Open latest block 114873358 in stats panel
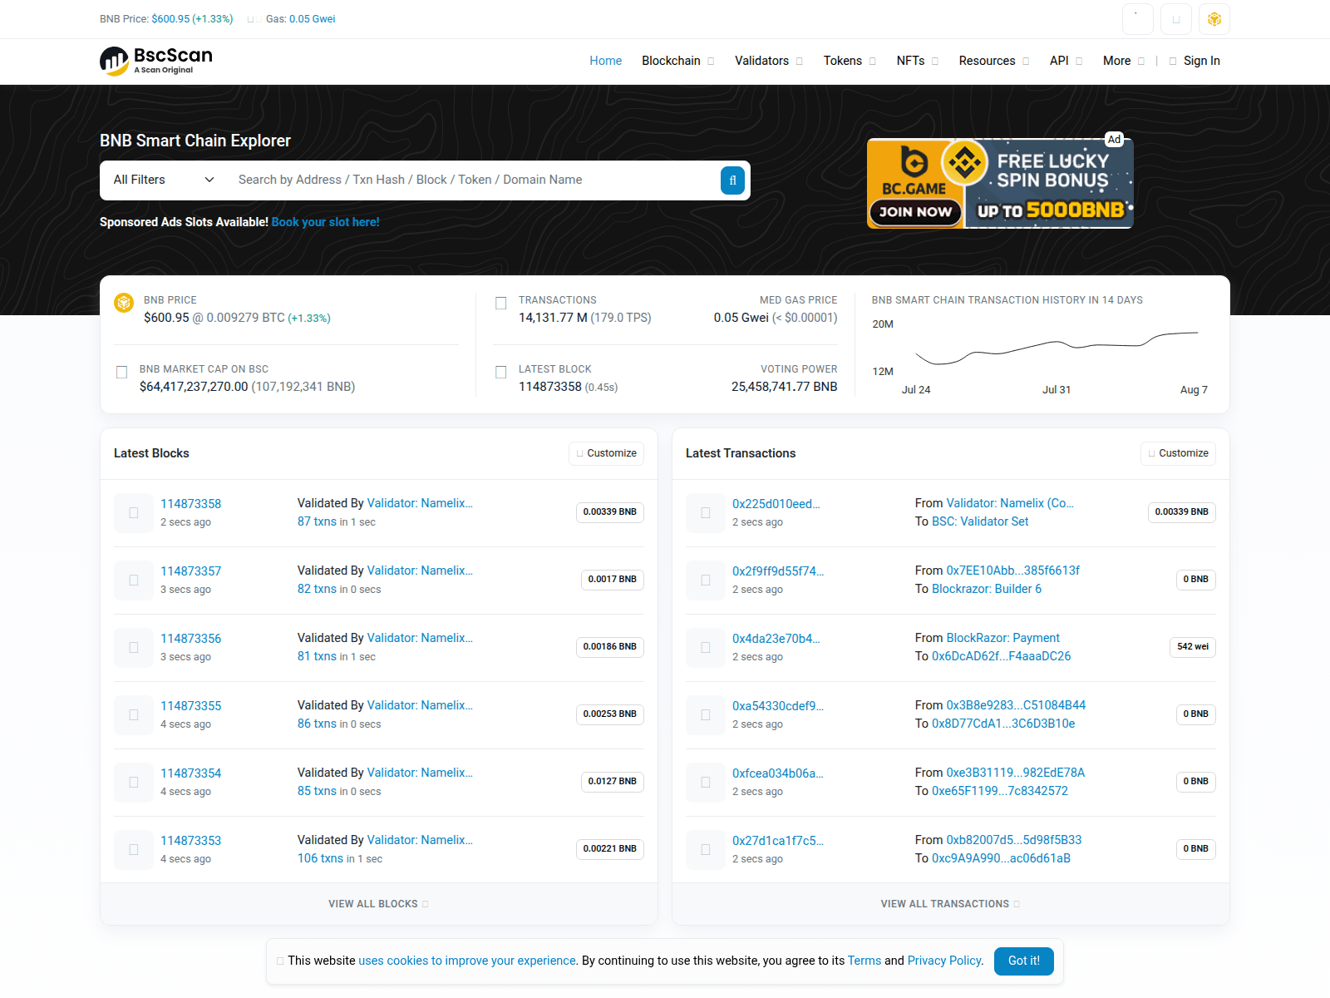Image resolution: width=1330 pixels, height=998 pixels. (x=550, y=387)
